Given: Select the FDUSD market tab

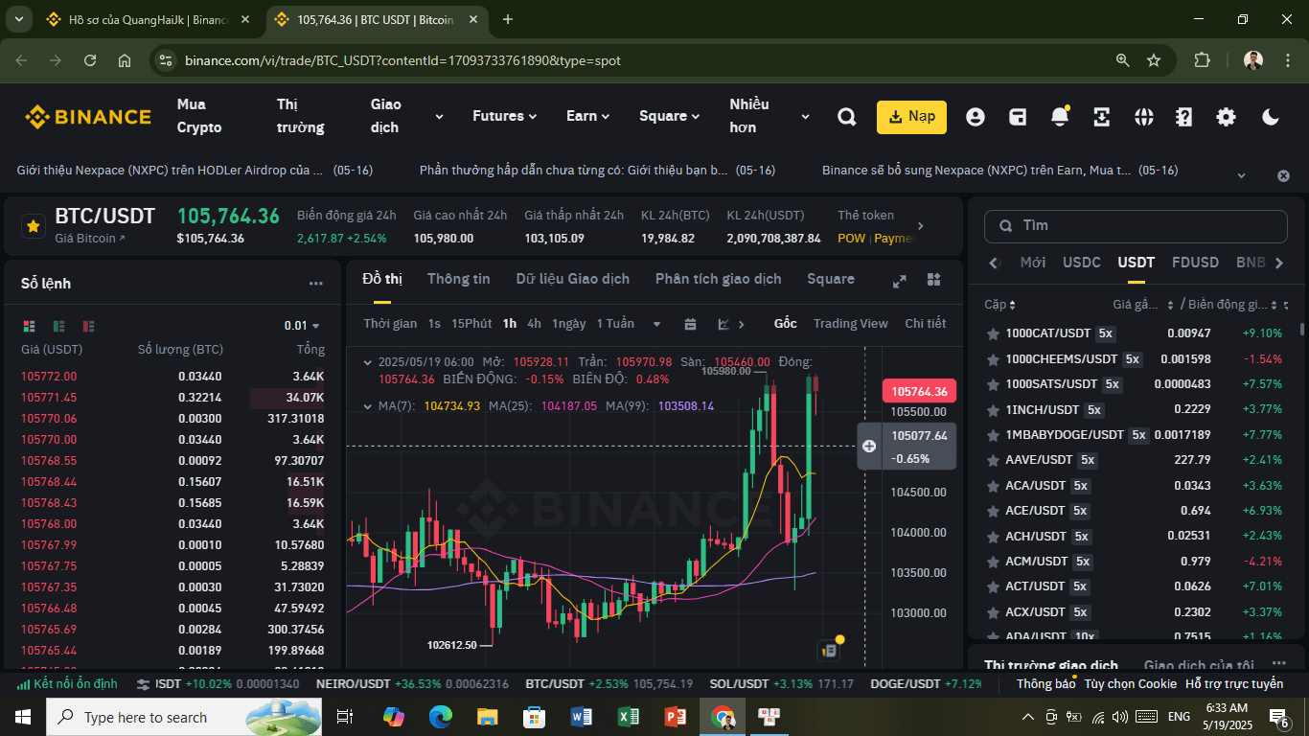Looking at the screenshot, I should [1195, 263].
